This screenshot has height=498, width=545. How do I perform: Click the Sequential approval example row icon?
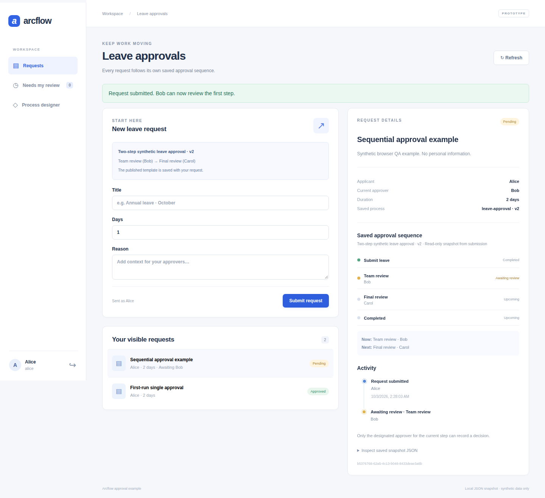tap(119, 363)
